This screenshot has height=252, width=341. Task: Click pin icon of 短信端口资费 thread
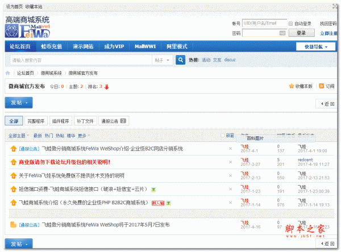point(14,189)
